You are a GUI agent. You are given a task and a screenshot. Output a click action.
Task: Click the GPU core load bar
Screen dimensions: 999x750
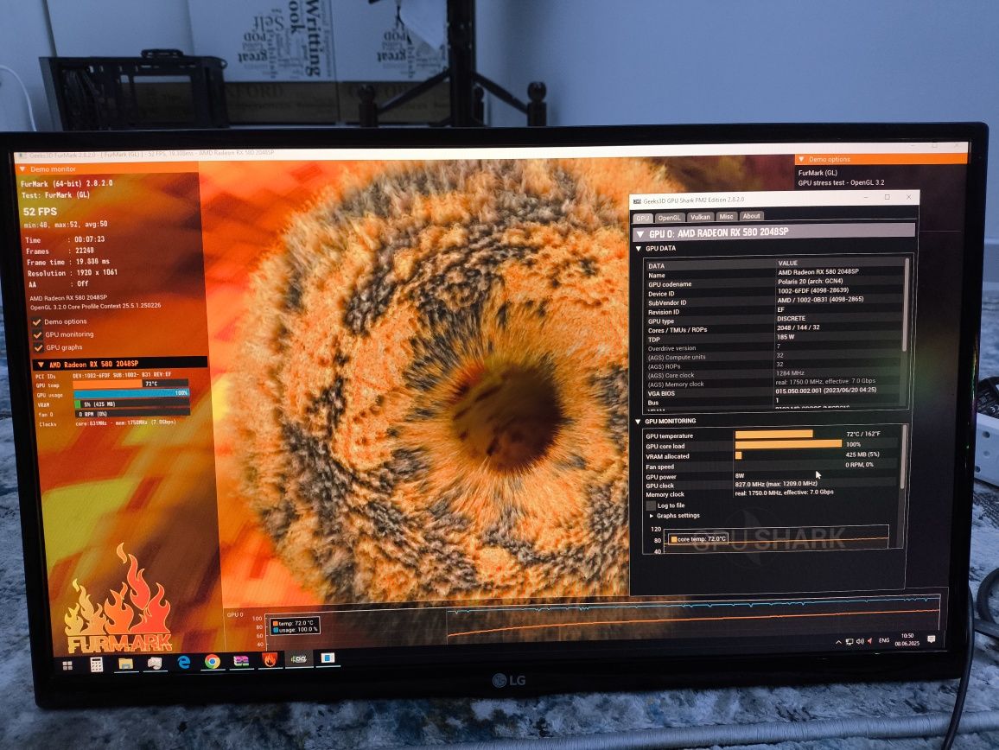[788, 443]
